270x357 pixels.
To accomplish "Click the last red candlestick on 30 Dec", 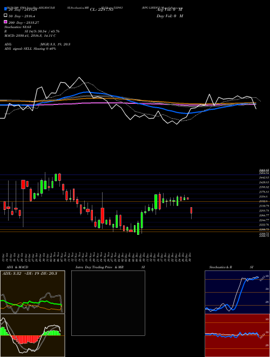I will coord(191,210).
